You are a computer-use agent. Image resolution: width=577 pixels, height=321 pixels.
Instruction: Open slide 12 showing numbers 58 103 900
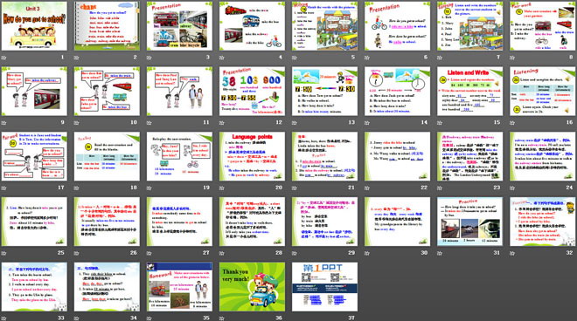tap(252, 92)
